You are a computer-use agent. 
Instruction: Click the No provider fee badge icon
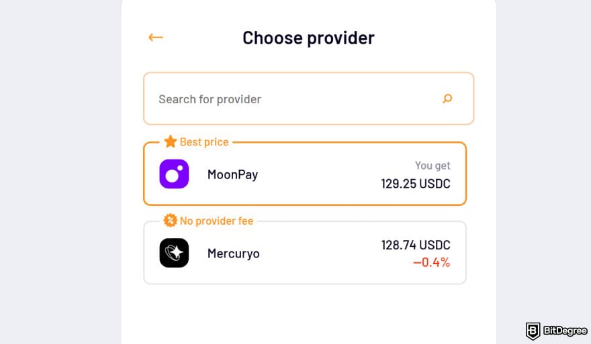tap(171, 221)
